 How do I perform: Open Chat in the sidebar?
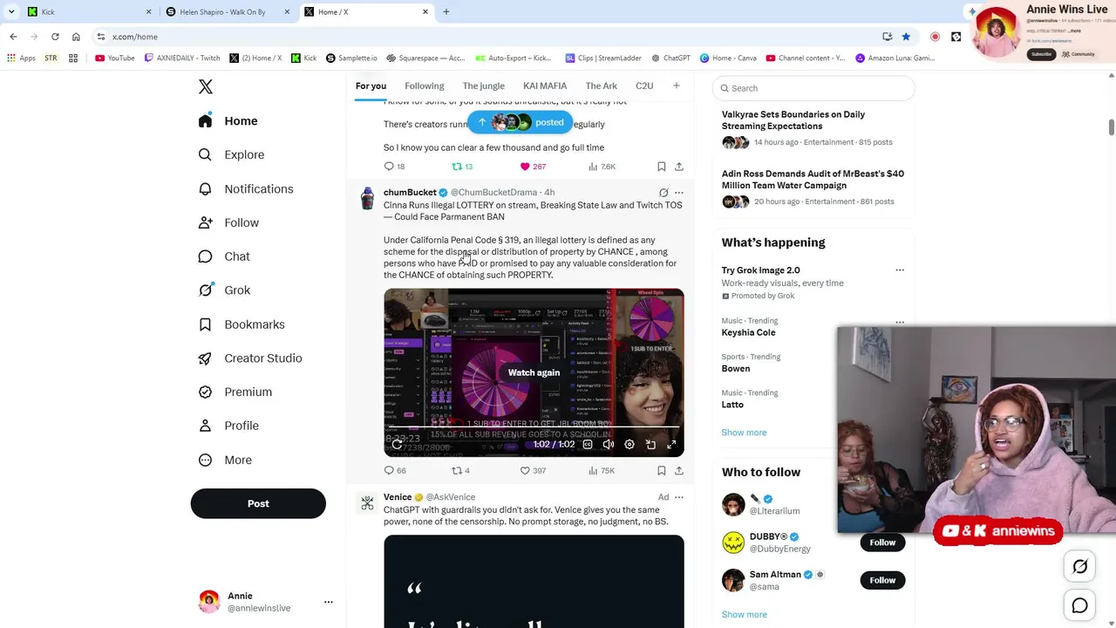[224, 256]
